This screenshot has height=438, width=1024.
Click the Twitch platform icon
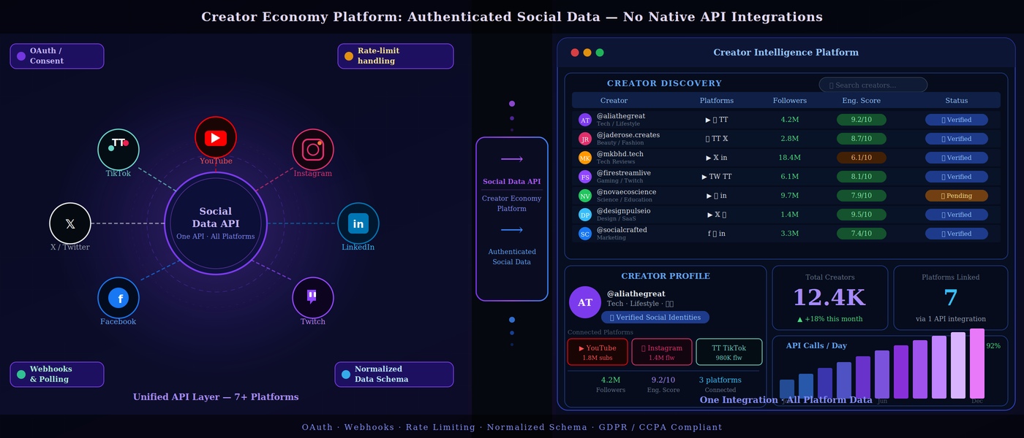(313, 298)
